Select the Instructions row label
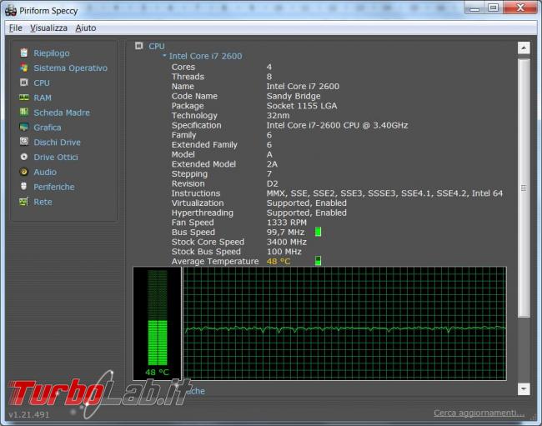This screenshot has width=542, height=426. coord(196,193)
